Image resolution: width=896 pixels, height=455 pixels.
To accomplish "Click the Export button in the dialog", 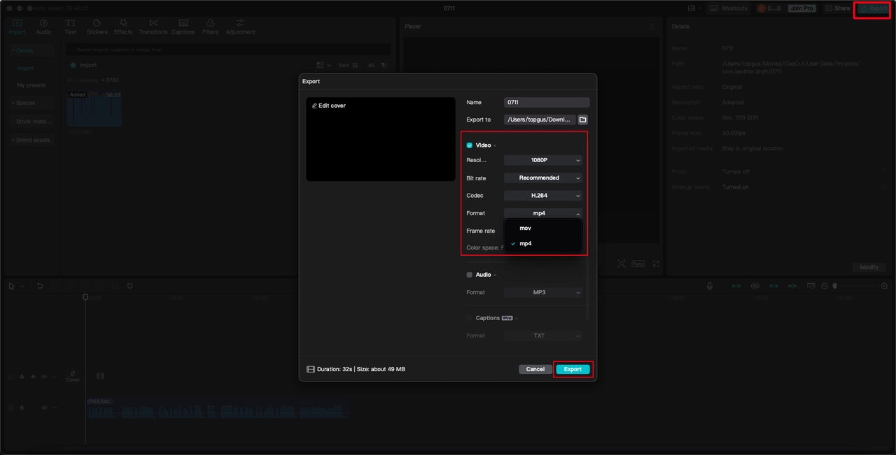I will tap(573, 369).
